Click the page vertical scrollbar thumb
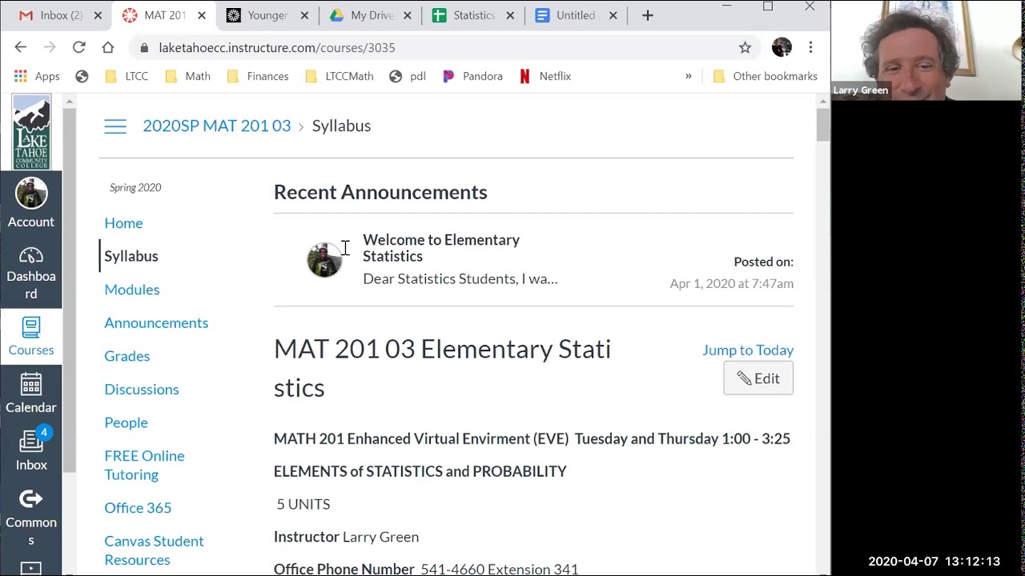This screenshot has width=1025, height=576. pyautogui.click(x=822, y=126)
